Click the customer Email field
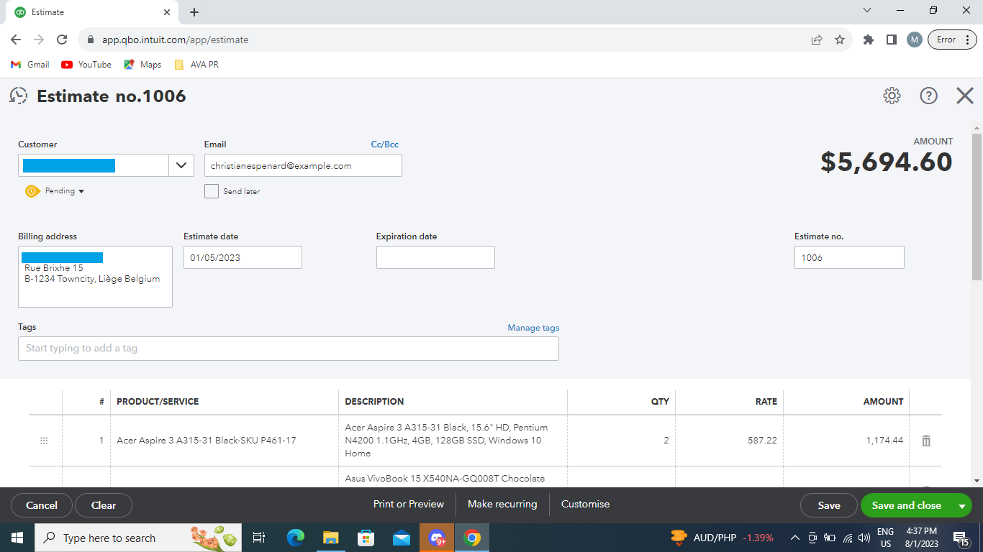The width and height of the screenshot is (983, 552). (303, 165)
